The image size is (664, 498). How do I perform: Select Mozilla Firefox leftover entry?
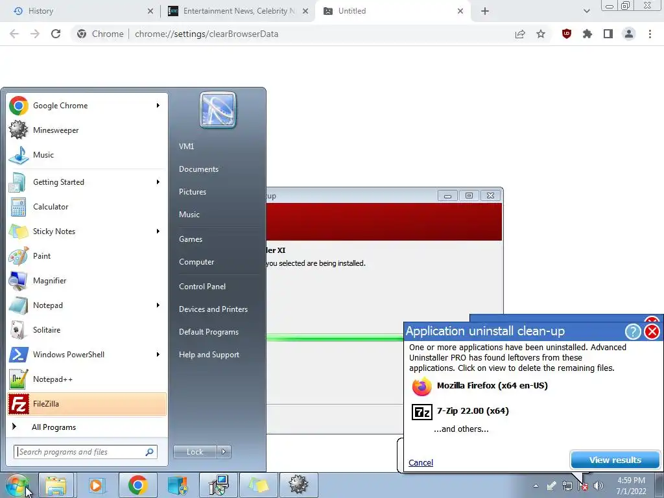pos(480,386)
